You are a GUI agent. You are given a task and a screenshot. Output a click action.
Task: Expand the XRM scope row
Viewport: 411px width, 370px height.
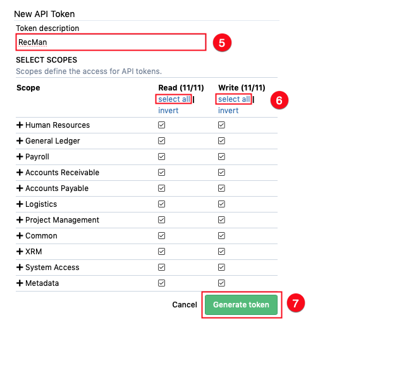point(20,252)
